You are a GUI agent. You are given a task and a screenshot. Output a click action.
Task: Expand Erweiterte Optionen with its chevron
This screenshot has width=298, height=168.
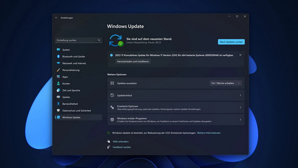[x=240, y=108]
